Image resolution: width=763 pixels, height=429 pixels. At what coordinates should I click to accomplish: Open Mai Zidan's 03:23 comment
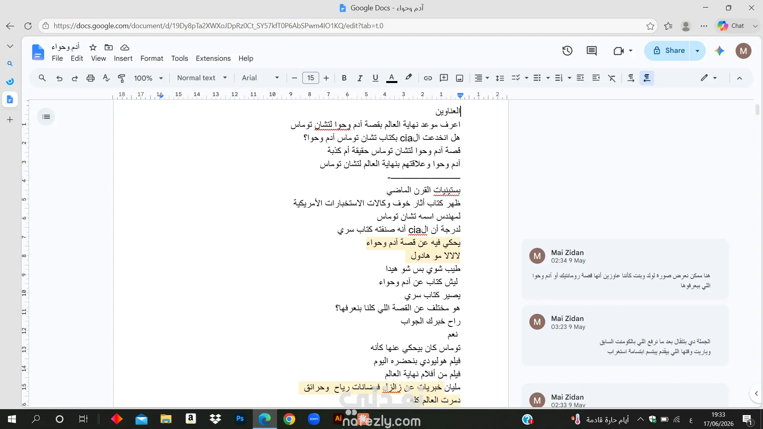pyautogui.click(x=625, y=335)
